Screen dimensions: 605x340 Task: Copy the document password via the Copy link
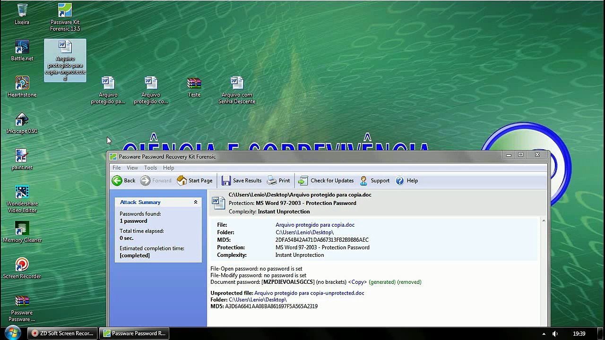click(x=357, y=282)
